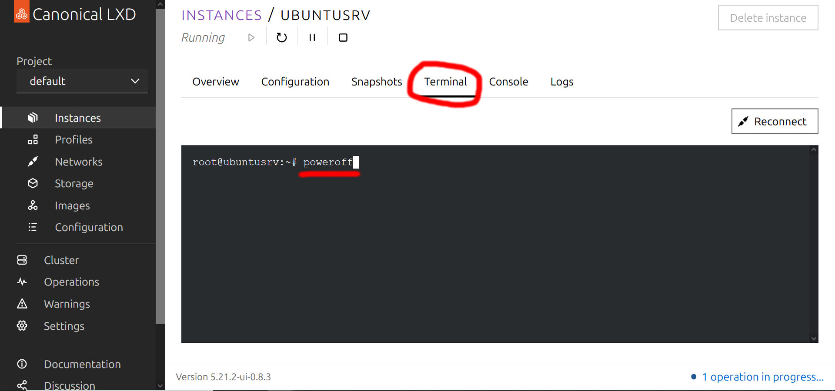
Task: Select the Images sidebar label
Action: [72, 205]
